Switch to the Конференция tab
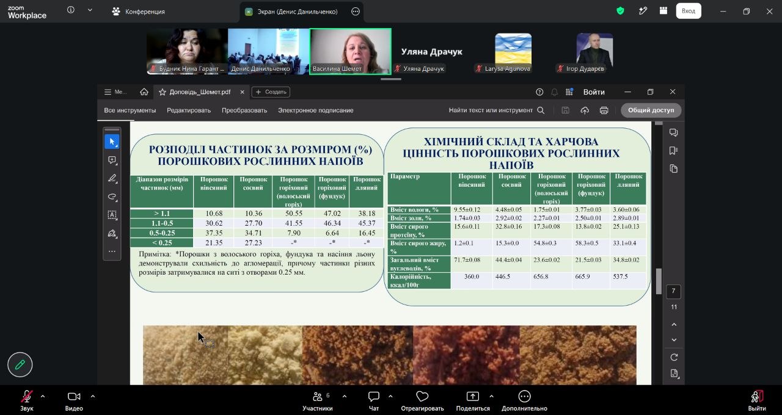The image size is (782, 415). (139, 11)
